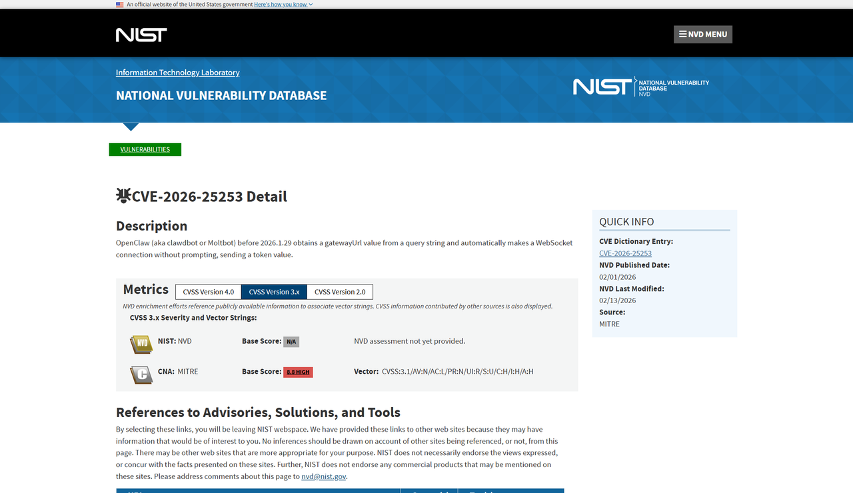
Task: Go to the green VULNERABILITIES breadcrumb
Action: point(145,149)
